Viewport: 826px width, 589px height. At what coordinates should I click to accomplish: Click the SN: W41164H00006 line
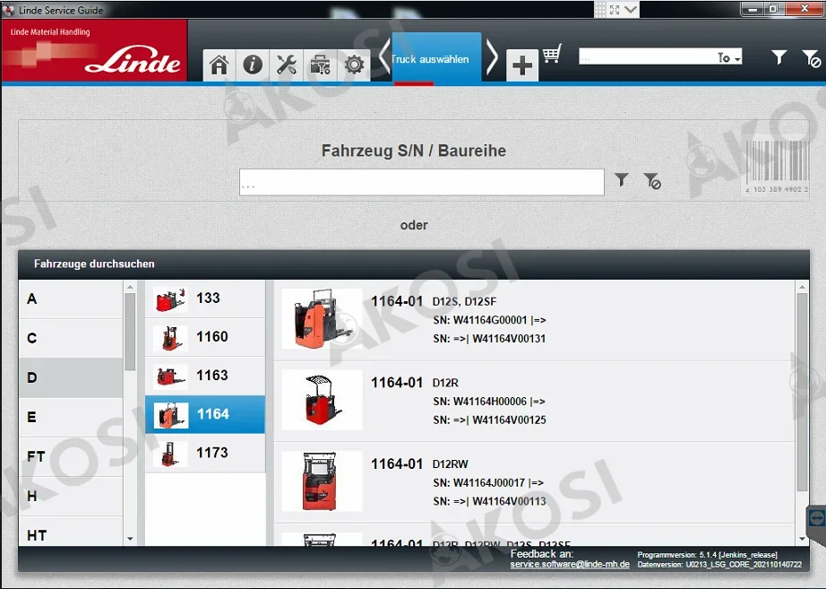click(x=489, y=402)
